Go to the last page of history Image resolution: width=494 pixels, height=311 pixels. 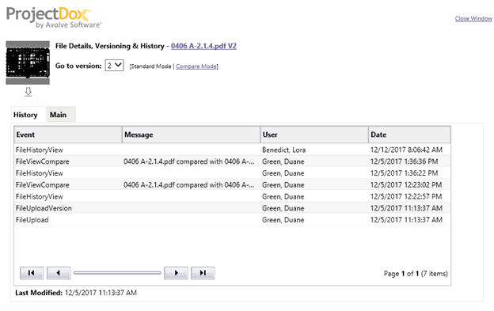coord(203,273)
